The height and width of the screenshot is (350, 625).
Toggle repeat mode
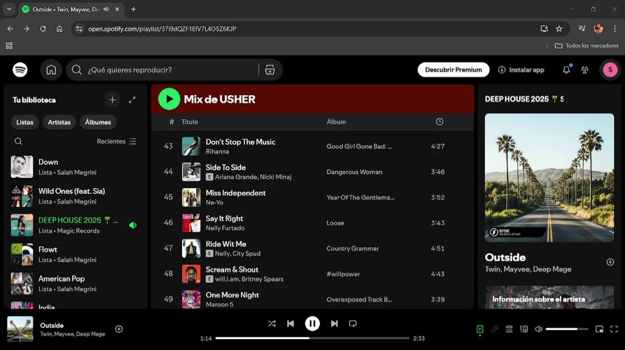pos(353,324)
